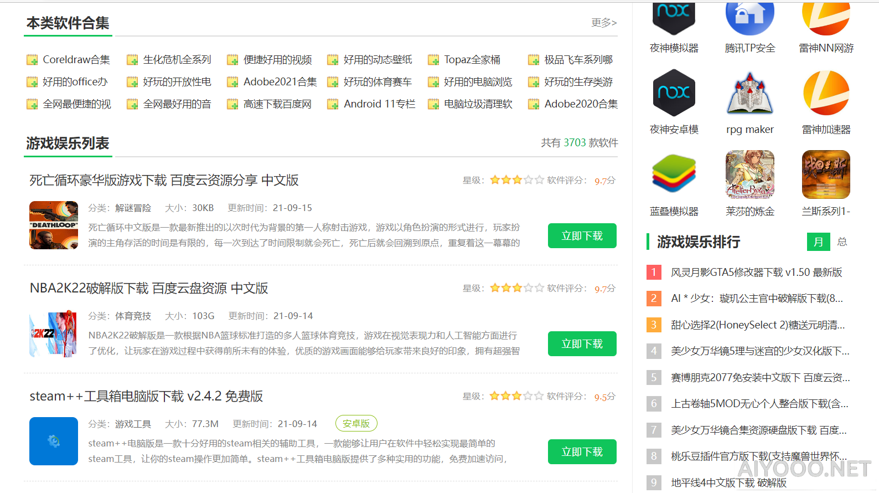The height and width of the screenshot is (493, 879).
Task: Open the 夜神安卓模 nox icon
Action: [674, 93]
